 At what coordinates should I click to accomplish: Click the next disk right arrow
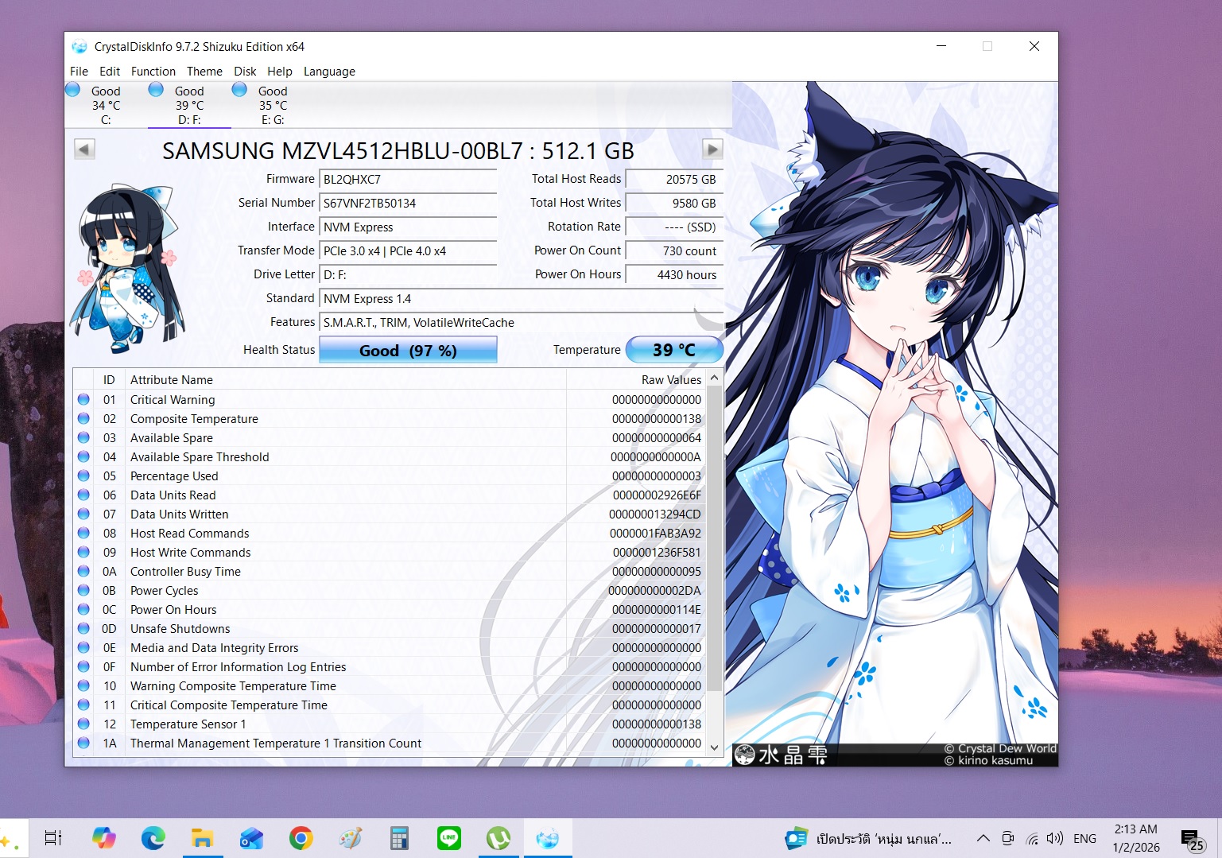(x=712, y=149)
